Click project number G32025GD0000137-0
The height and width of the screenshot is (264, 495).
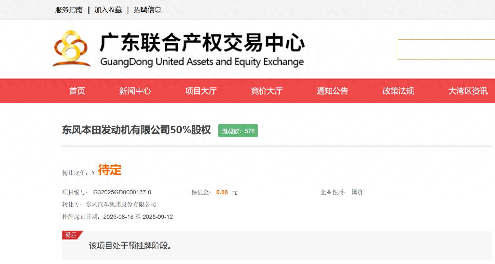[x=122, y=192]
